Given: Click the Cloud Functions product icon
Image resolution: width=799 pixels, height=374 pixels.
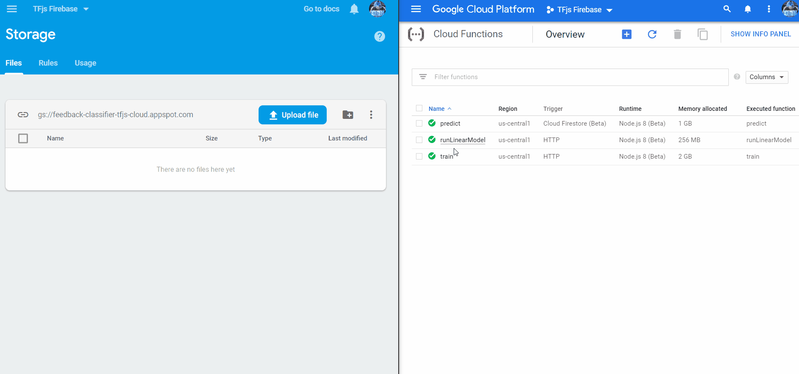Looking at the screenshot, I should [x=416, y=34].
